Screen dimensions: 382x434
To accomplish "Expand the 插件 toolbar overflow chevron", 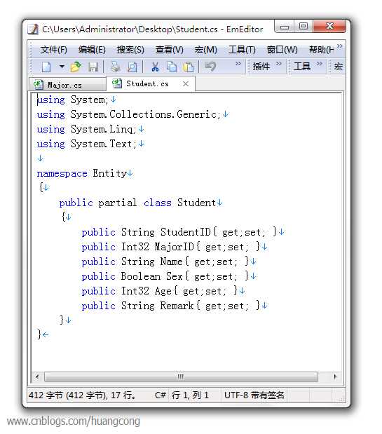I will coord(278,64).
